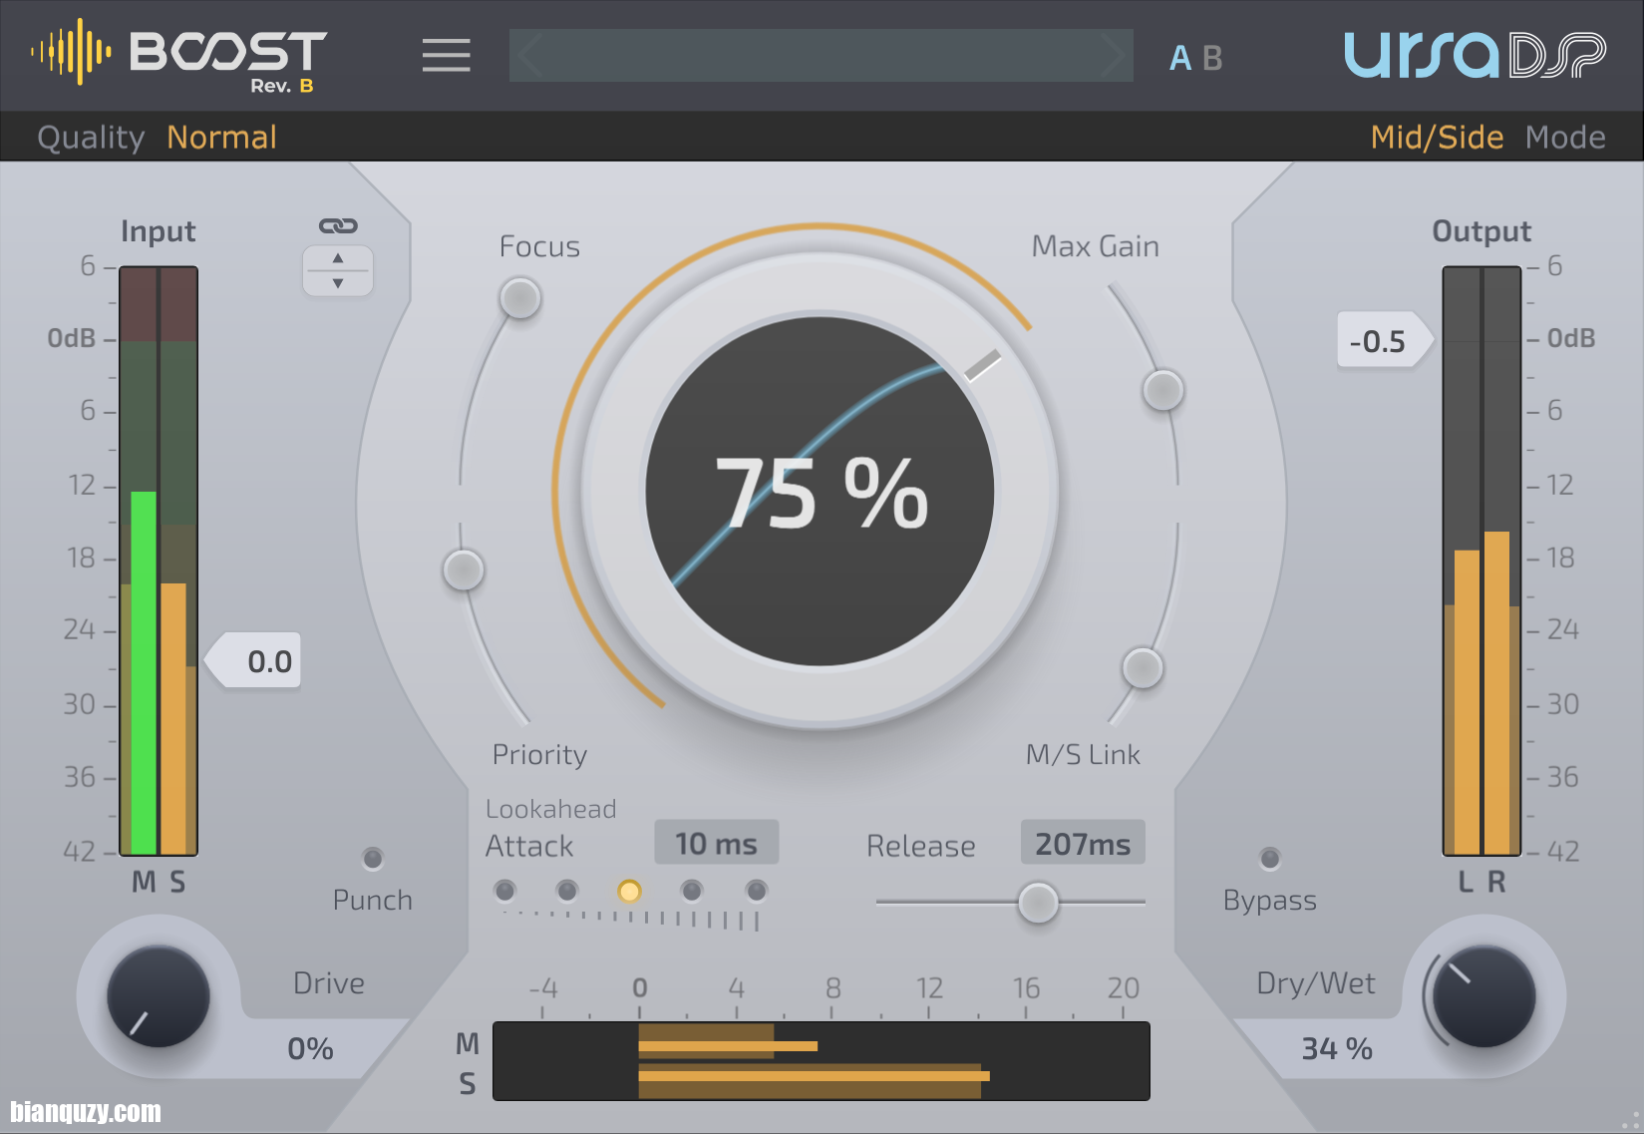Select the last lookahead attack option
Screen dimensions: 1644x1134
(x=757, y=890)
